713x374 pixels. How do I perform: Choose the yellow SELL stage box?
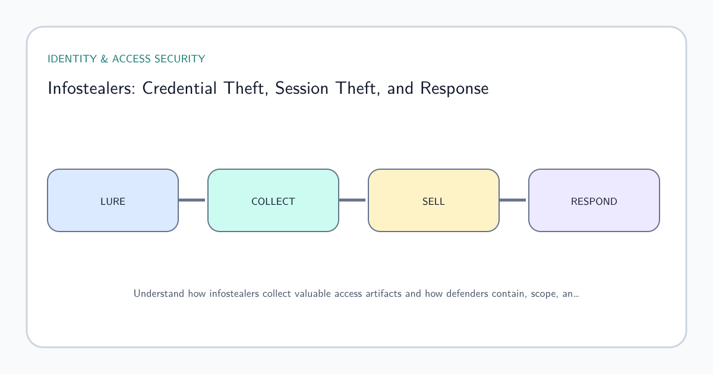[x=434, y=200]
